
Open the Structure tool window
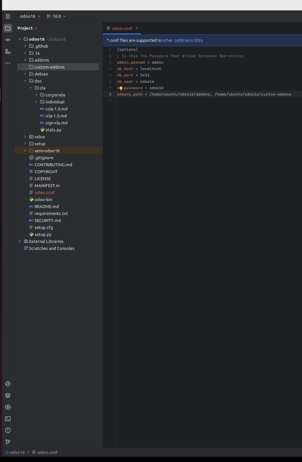tap(8, 51)
